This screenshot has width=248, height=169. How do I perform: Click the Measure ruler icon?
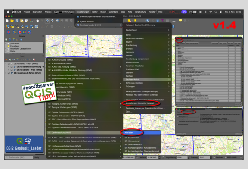(174, 21)
